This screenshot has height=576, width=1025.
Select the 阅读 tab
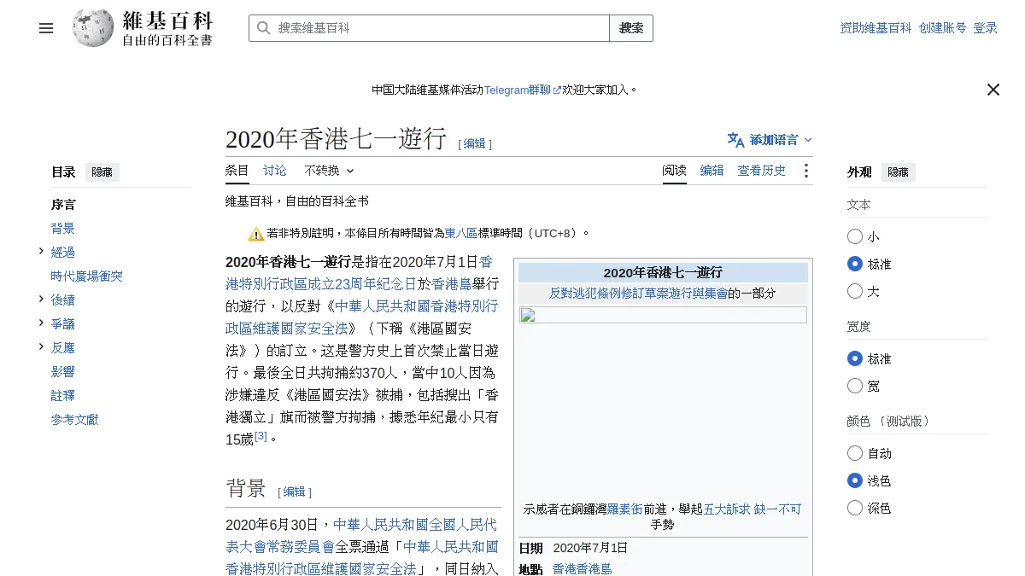pos(675,171)
